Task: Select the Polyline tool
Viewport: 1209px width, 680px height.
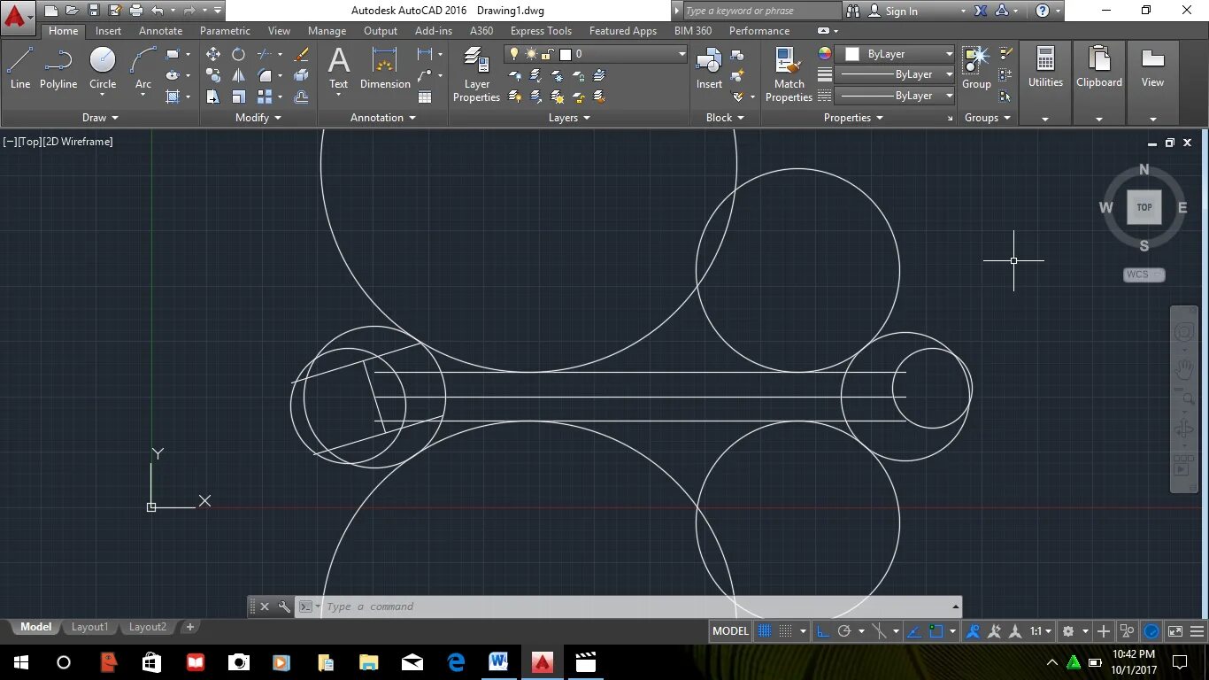Action: point(58,68)
